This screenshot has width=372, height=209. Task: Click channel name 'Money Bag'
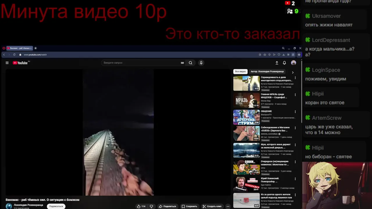266,101
